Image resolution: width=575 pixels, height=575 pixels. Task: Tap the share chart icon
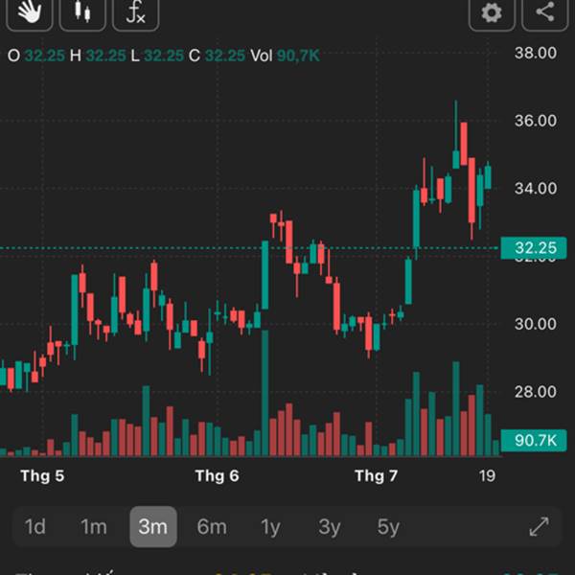[545, 14]
